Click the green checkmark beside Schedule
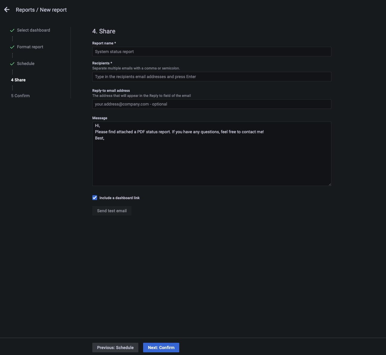 (x=12, y=64)
